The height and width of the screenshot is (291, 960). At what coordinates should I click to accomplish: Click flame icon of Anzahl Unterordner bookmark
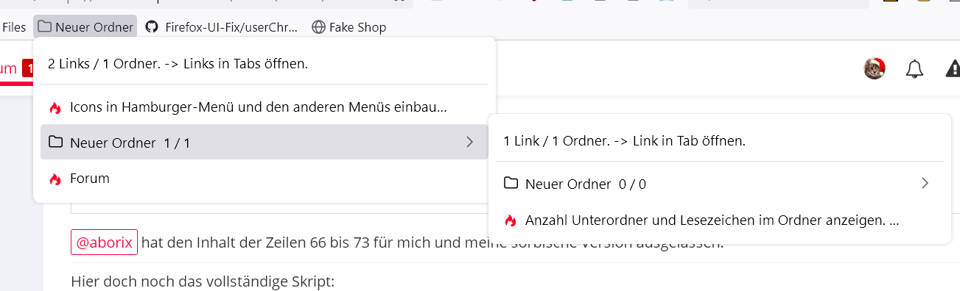(x=510, y=220)
